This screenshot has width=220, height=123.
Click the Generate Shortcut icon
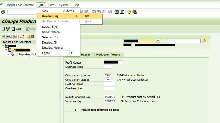pyautogui.click(x=122, y=12)
